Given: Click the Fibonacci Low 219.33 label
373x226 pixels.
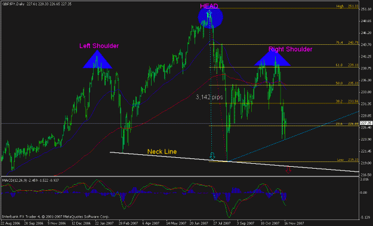Looking at the screenshot, I should pyautogui.click(x=348, y=160).
